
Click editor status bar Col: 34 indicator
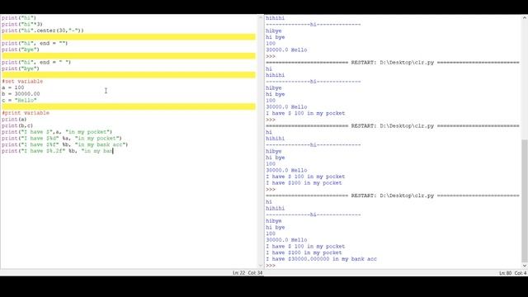[255, 273]
